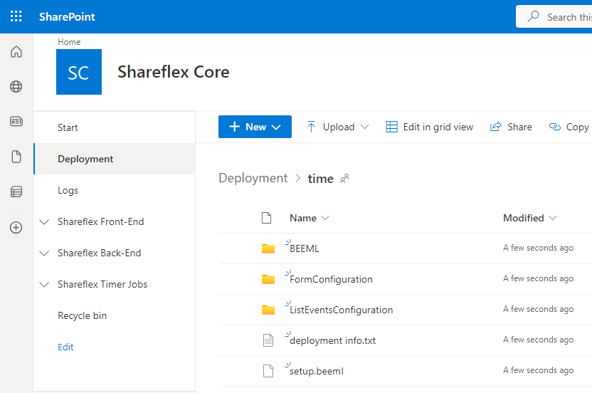This screenshot has height=393, width=592.
Task: Click the deployment info.txt file icon
Action: point(268,340)
